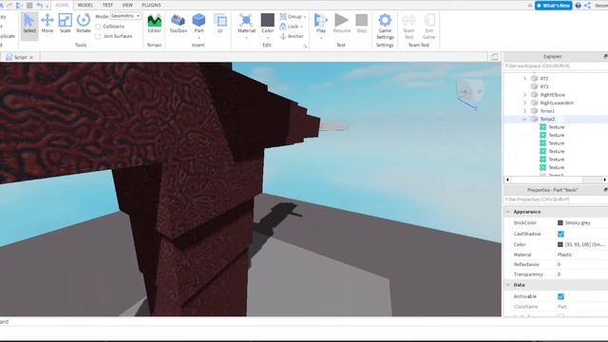Start Play test
Screen dimensions: 608x342
click(x=321, y=24)
